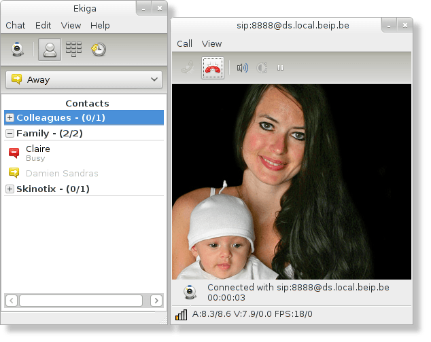This screenshot has width=431, height=342.
Task: Click the horizontal scrollbar thumb
Action: pyautogui.click(x=81, y=301)
